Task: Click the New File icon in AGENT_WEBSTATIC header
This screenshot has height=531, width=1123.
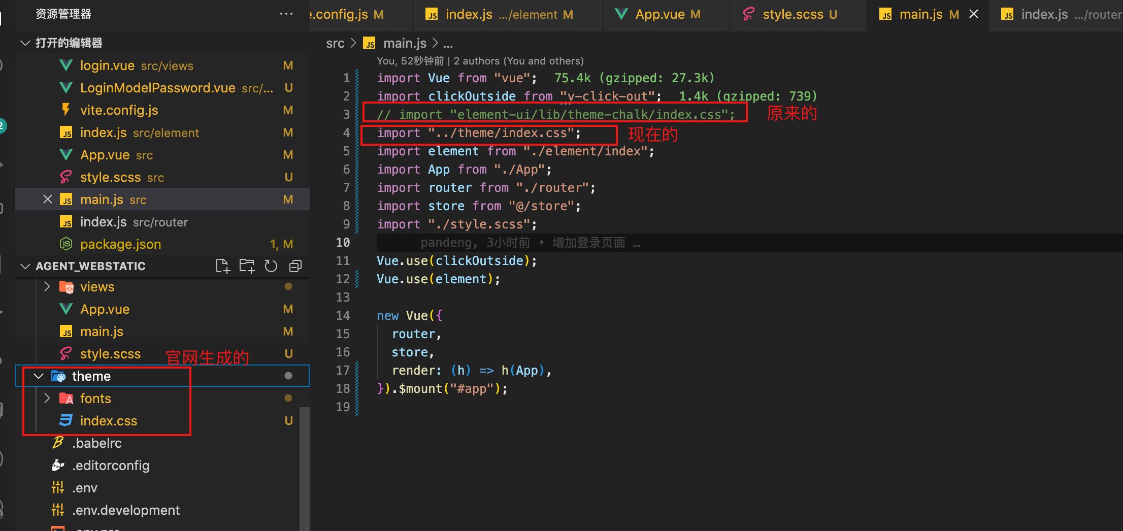Action: coord(222,266)
